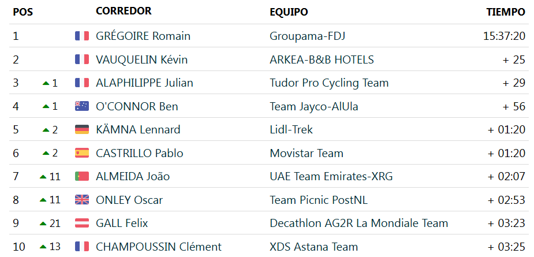
Task: Sort by the TIEMPO column header
Action: 506,12
